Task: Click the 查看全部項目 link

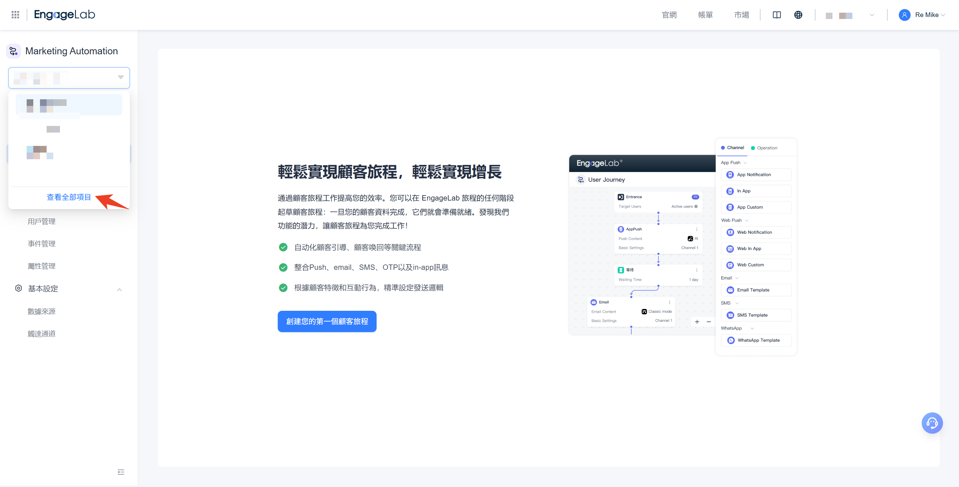Action: pyautogui.click(x=69, y=197)
